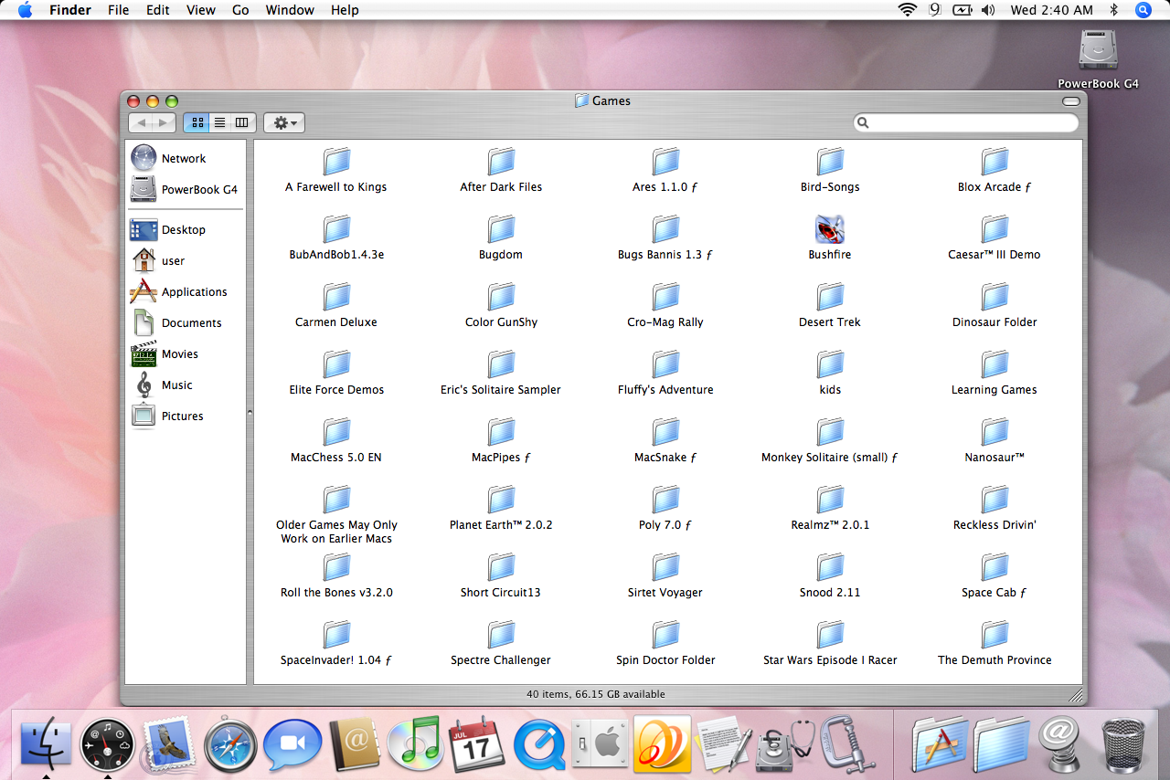Click the Finder window search field
The width and height of the screenshot is (1170, 780).
tap(966, 122)
